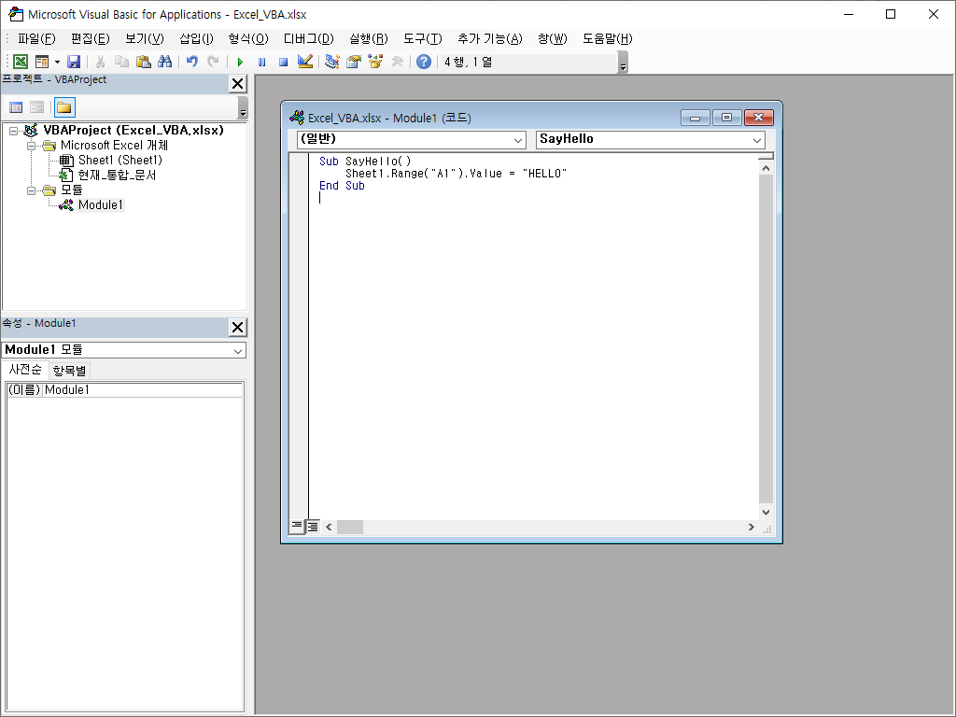Click the Paste clipboard icon
The image size is (956, 717).
point(143,62)
